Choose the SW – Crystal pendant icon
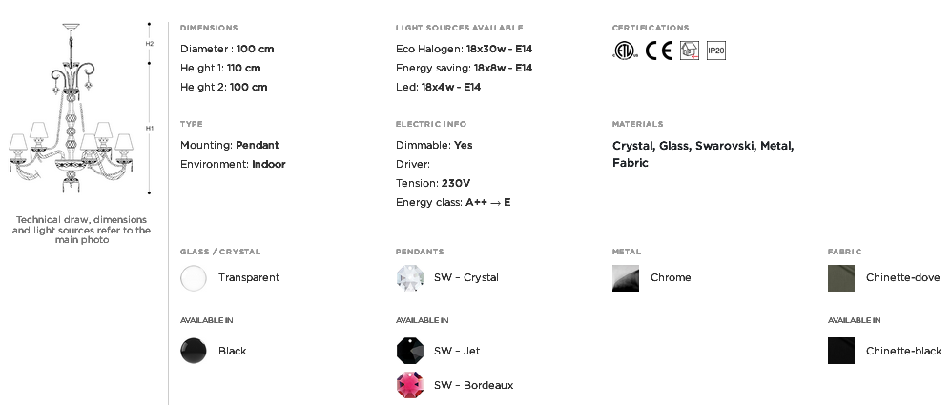951x405 pixels. (409, 278)
